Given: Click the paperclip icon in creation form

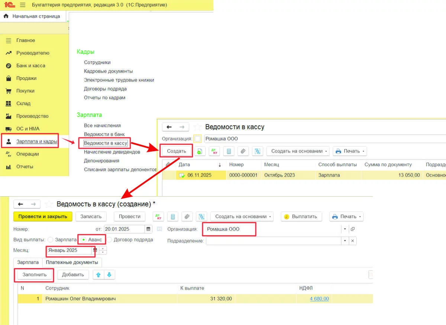Looking at the screenshot, I should click(187, 217).
